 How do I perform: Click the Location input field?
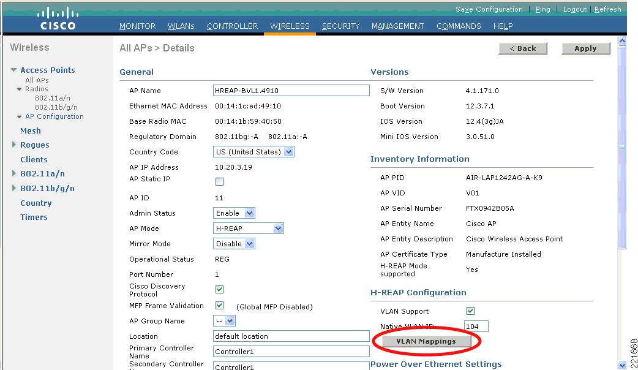(x=291, y=336)
